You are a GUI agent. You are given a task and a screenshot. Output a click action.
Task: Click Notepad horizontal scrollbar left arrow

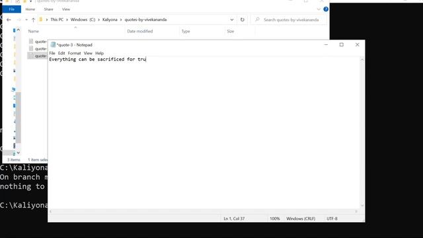click(x=50, y=212)
